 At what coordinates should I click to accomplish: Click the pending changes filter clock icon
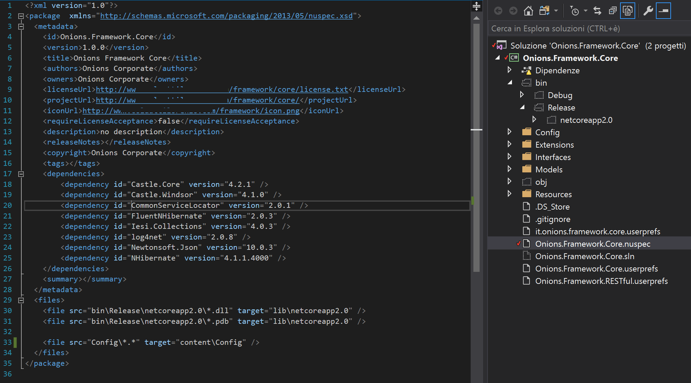point(575,11)
